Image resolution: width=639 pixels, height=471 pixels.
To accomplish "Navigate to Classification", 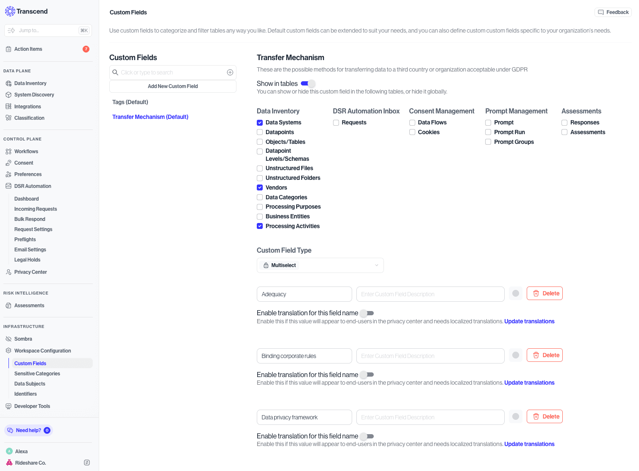I will click(29, 118).
